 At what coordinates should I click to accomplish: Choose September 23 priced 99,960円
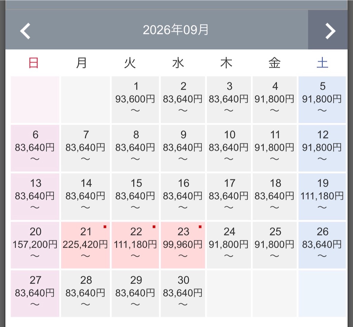tap(183, 245)
